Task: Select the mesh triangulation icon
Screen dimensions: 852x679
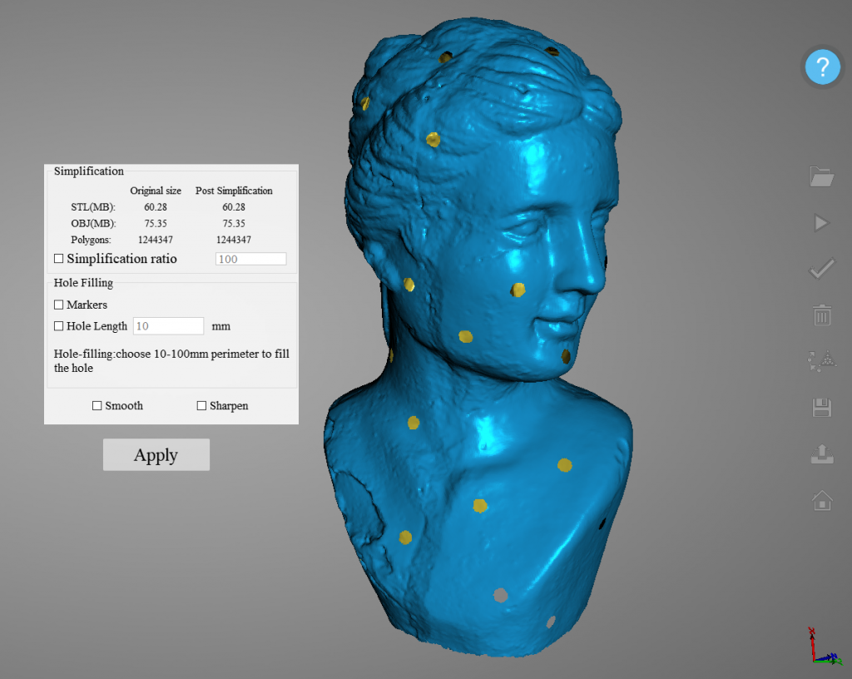Action: (821, 360)
